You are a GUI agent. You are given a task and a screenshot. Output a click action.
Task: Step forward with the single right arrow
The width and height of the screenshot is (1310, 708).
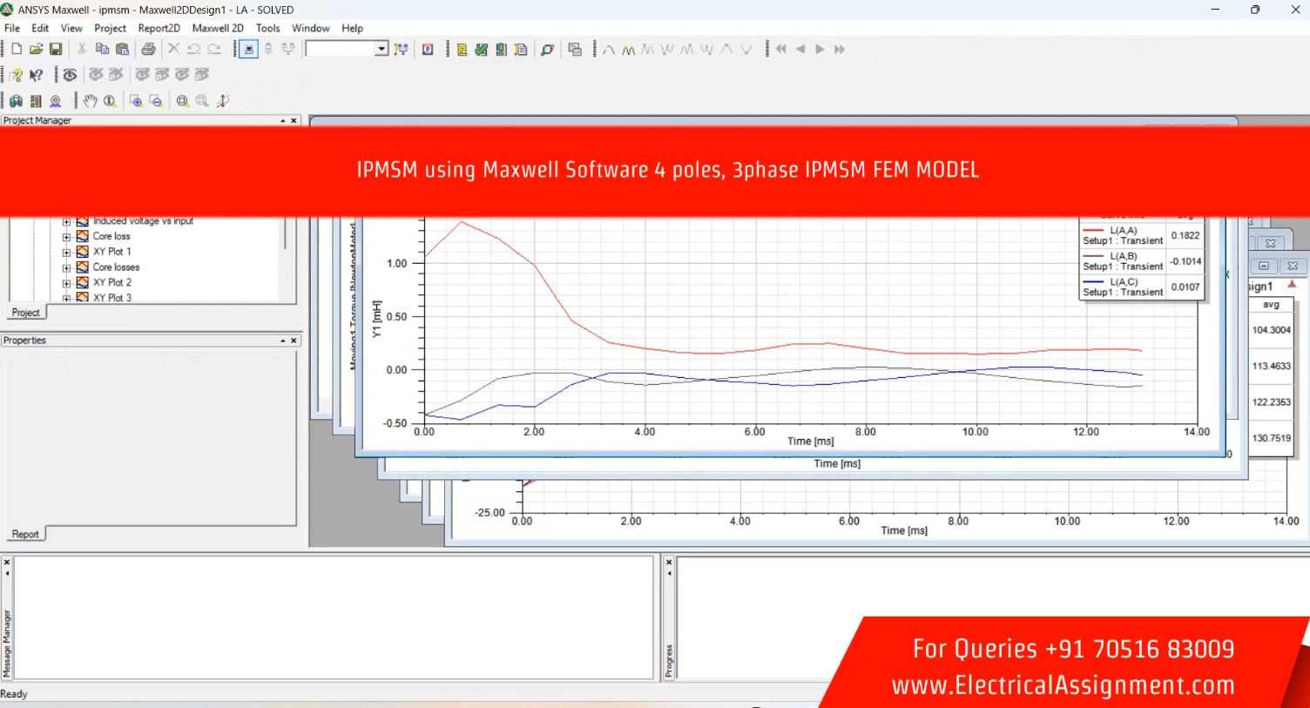(x=820, y=50)
